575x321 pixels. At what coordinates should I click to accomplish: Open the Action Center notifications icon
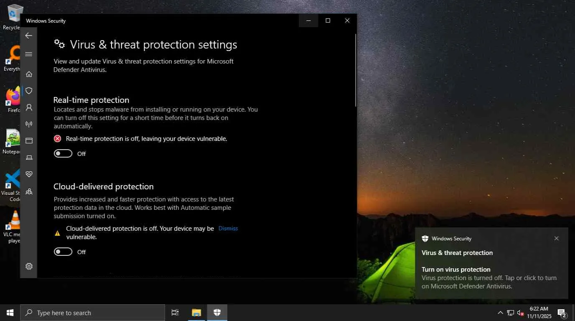pyautogui.click(x=562, y=313)
